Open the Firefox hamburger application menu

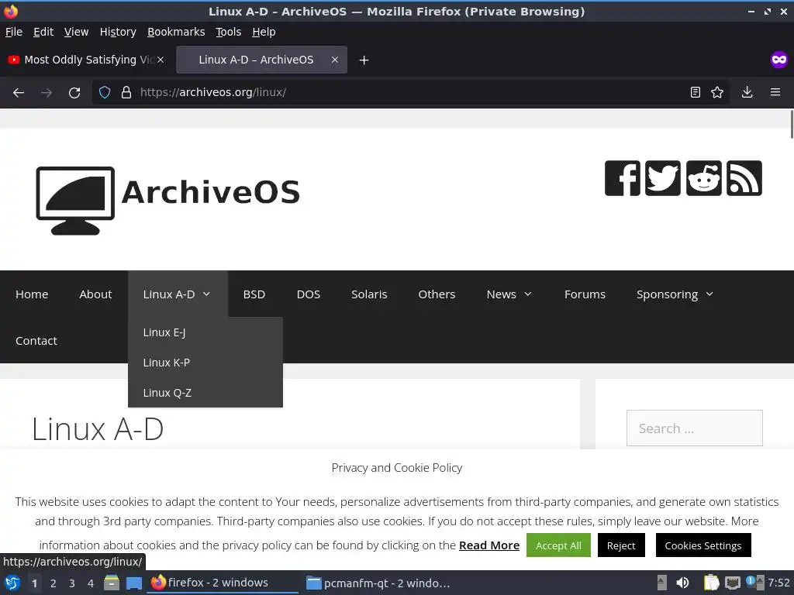point(775,93)
